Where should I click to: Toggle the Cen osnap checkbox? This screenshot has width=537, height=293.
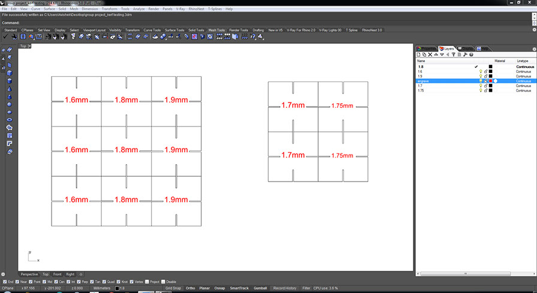(56, 282)
